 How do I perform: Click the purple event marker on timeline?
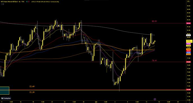[x=155, y=99]
